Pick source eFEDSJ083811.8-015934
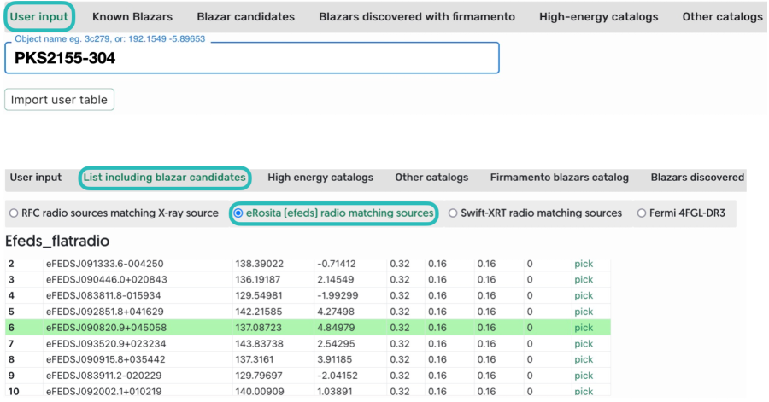The image size is (769, 402). click(584, 296)
